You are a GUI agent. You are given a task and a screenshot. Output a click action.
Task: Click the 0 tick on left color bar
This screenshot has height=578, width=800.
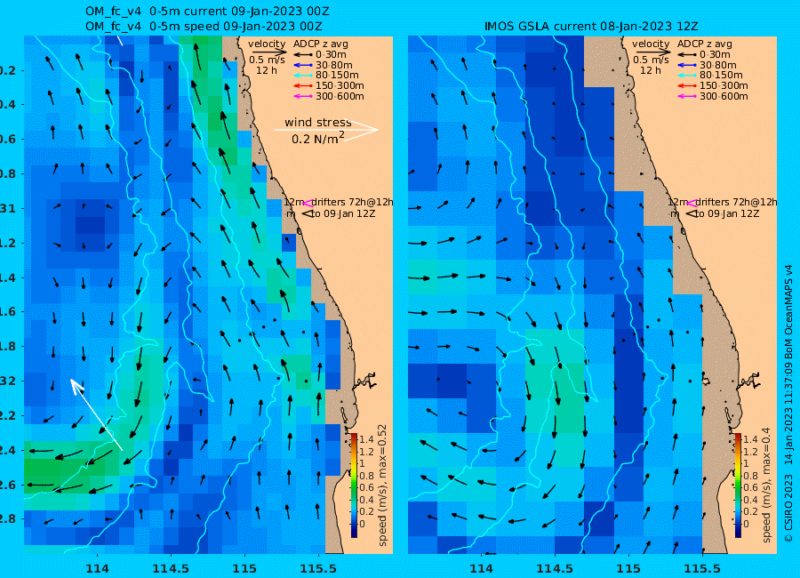(363, 524)
